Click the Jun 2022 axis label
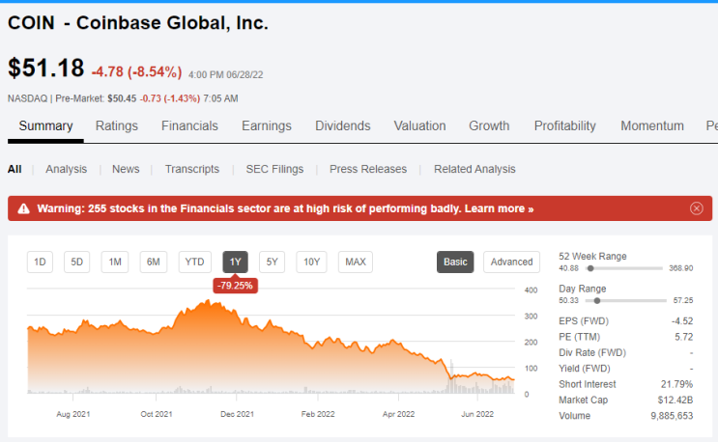 [x=477, y=414]
